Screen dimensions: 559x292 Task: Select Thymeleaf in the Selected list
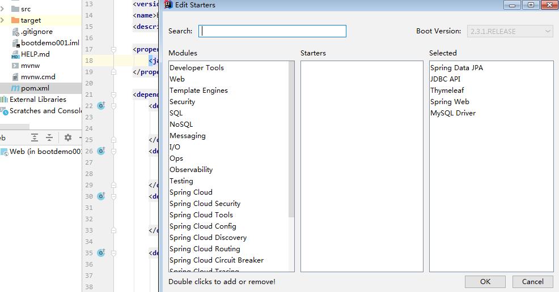(x=447, y=91)
